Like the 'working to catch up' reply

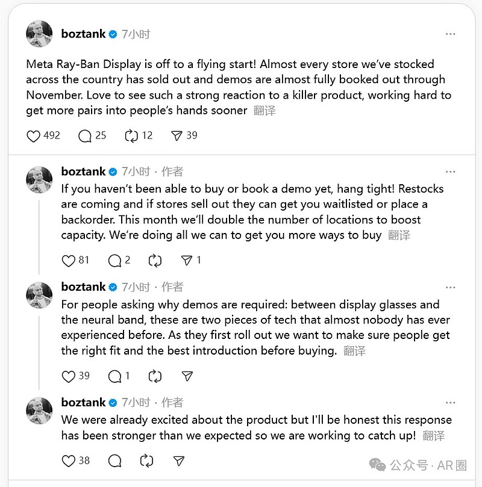point(69,461)
